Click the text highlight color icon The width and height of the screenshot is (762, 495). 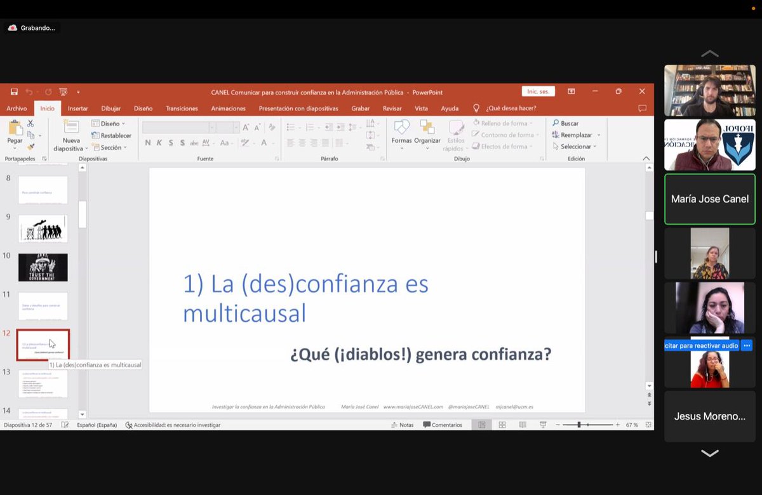coord(245,143)
